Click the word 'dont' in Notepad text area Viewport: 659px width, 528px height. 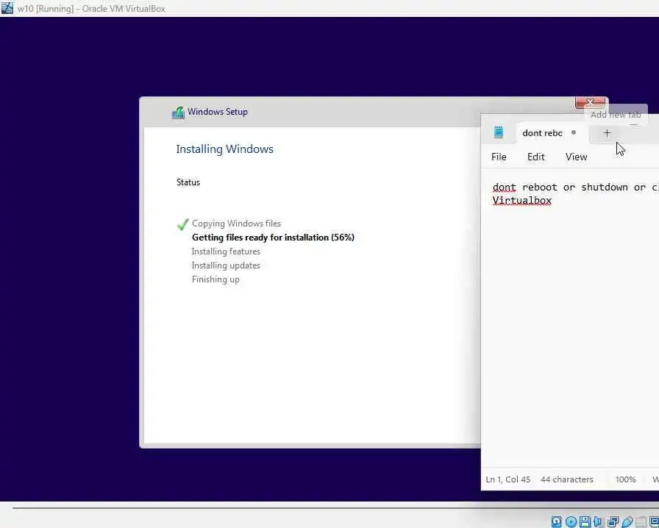click(504, 187)
